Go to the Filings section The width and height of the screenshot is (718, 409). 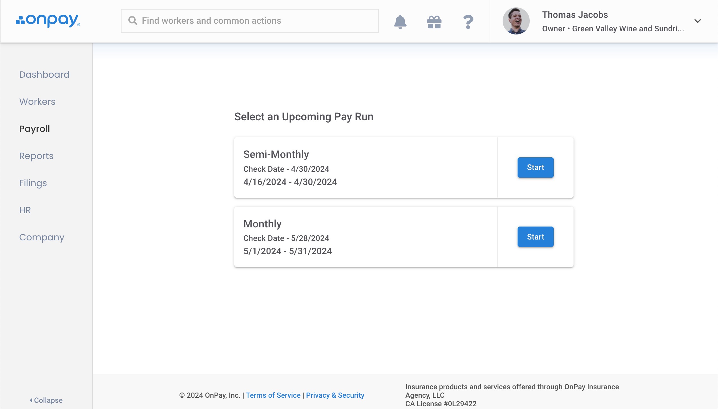[33, 183]
